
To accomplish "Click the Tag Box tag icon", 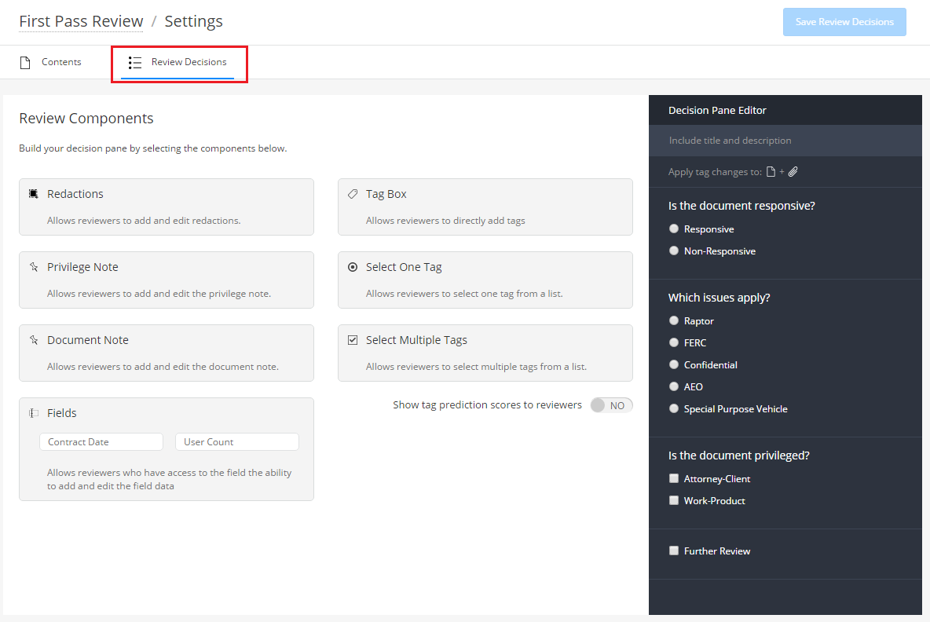I will [353, 194].
